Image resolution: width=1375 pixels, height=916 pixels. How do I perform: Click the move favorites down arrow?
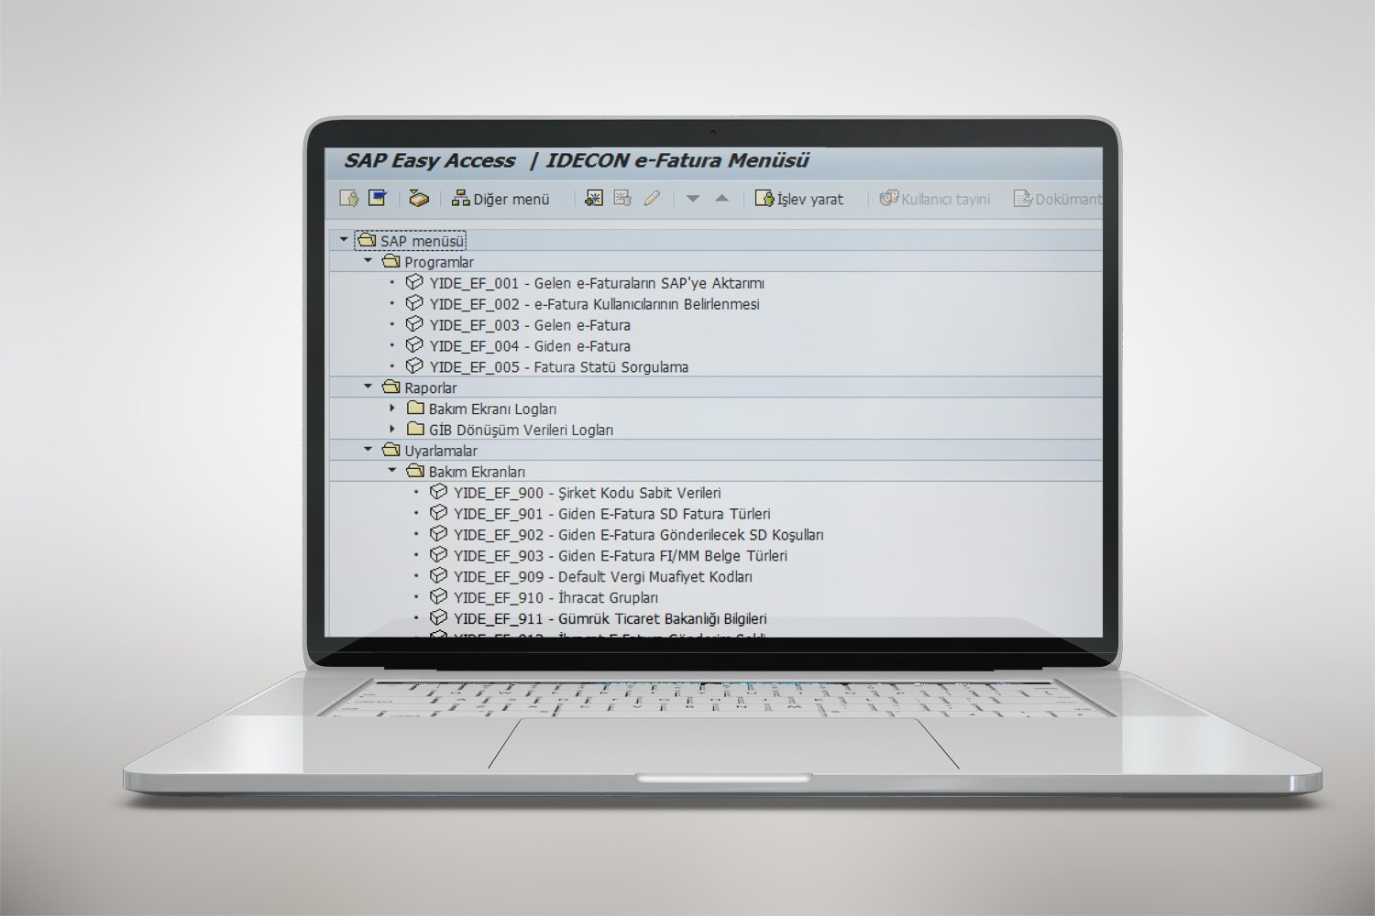tap(693, 199)
